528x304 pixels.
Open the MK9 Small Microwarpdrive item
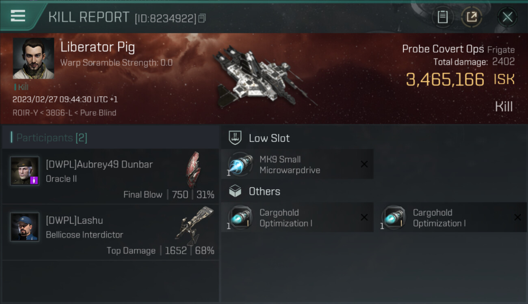[297, 164]
